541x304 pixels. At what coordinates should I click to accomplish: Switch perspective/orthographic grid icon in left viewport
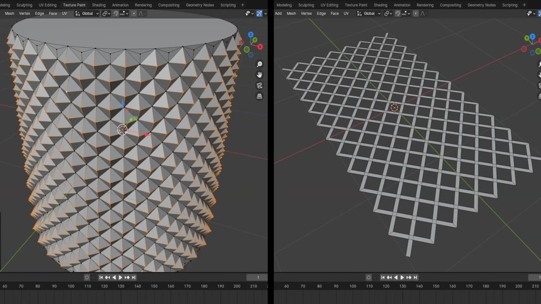pos(259,96)
